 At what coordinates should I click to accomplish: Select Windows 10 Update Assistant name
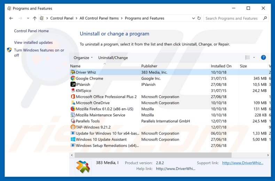point(101,140)
